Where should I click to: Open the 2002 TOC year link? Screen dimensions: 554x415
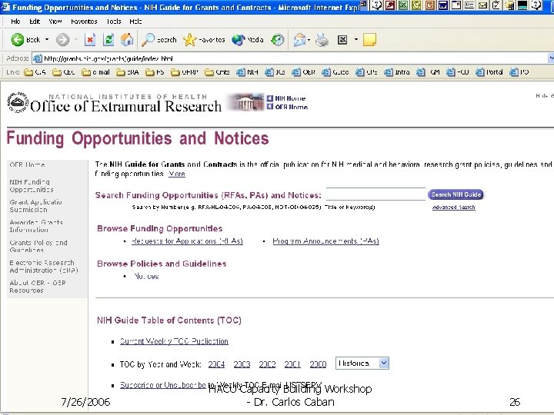coord(267,364)
